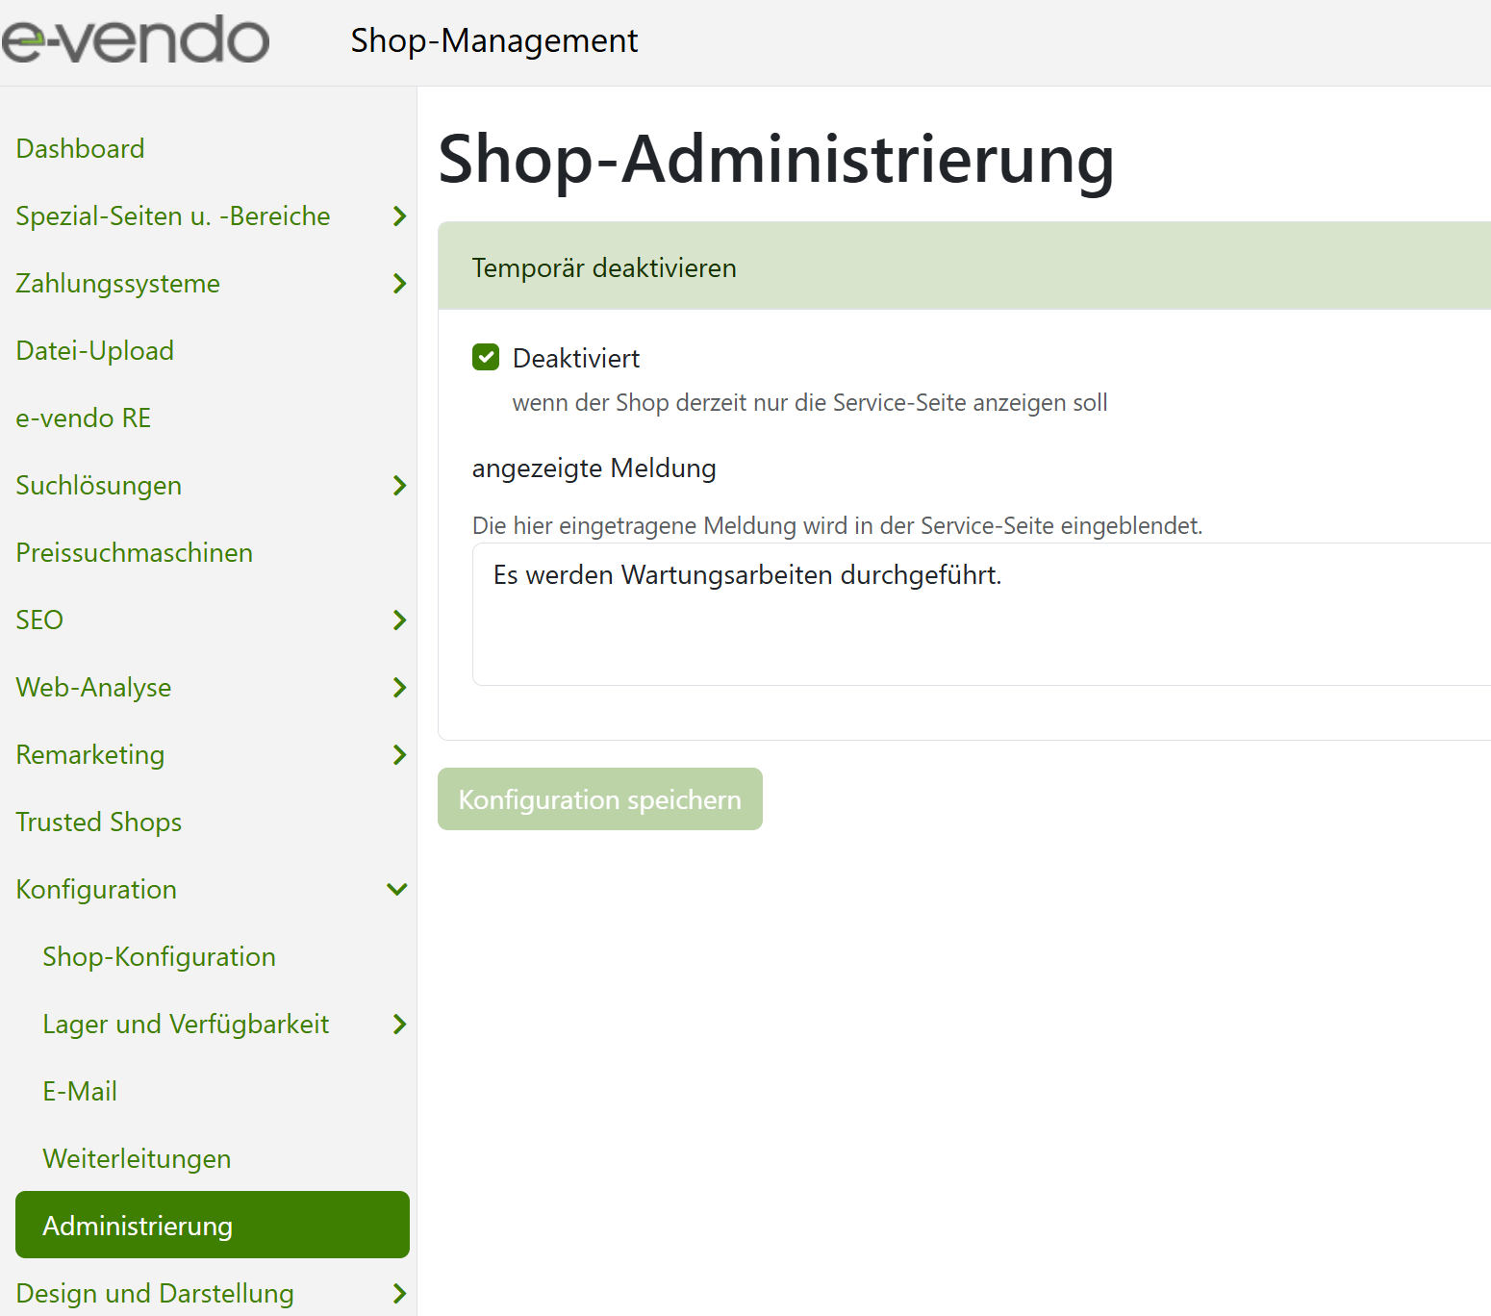Open Shop-Konfiguration submenu item
Screen dimensions: 1491x1316
(x=159, y=957)
